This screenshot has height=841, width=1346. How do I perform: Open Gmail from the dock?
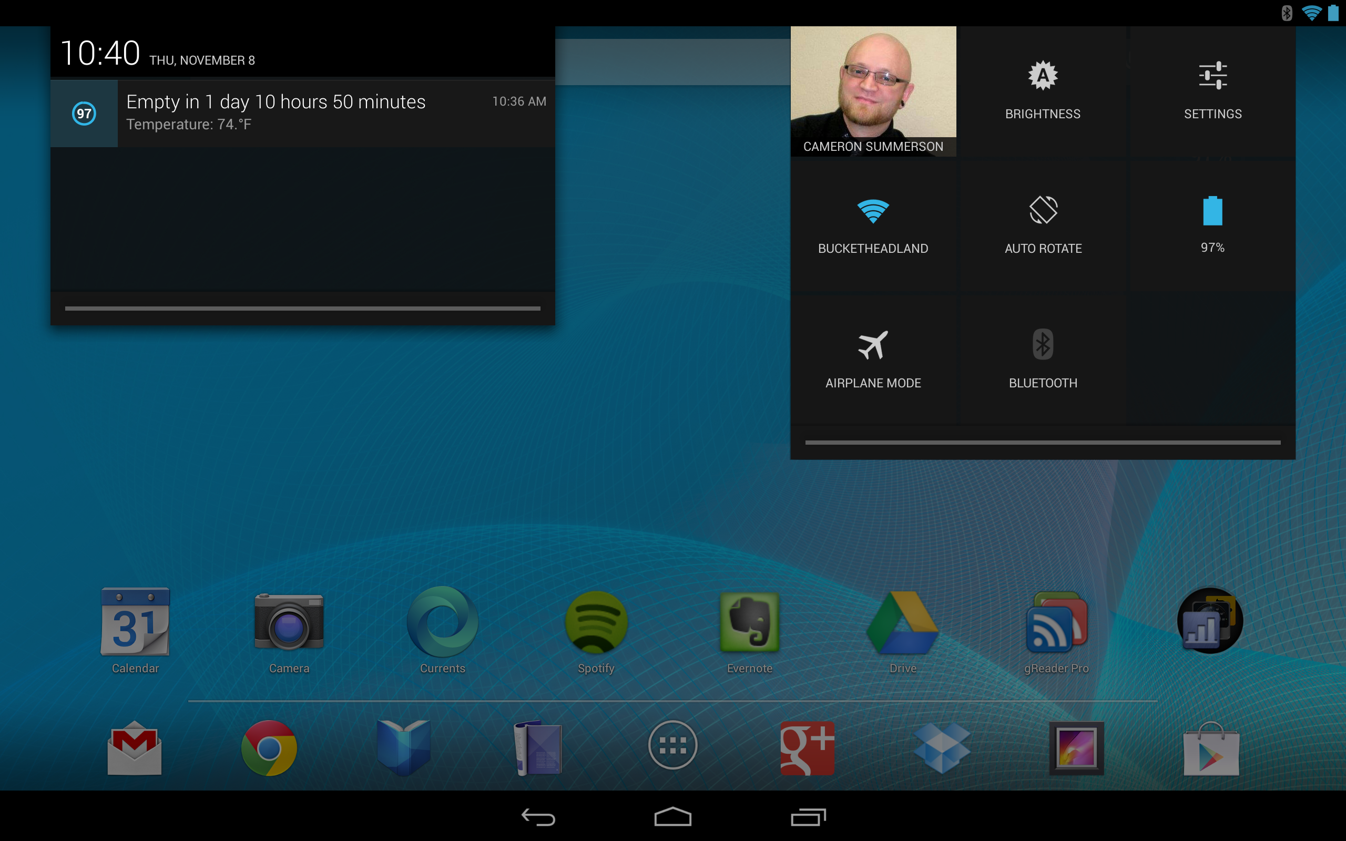pyautogui.click(x=135, y=747)
